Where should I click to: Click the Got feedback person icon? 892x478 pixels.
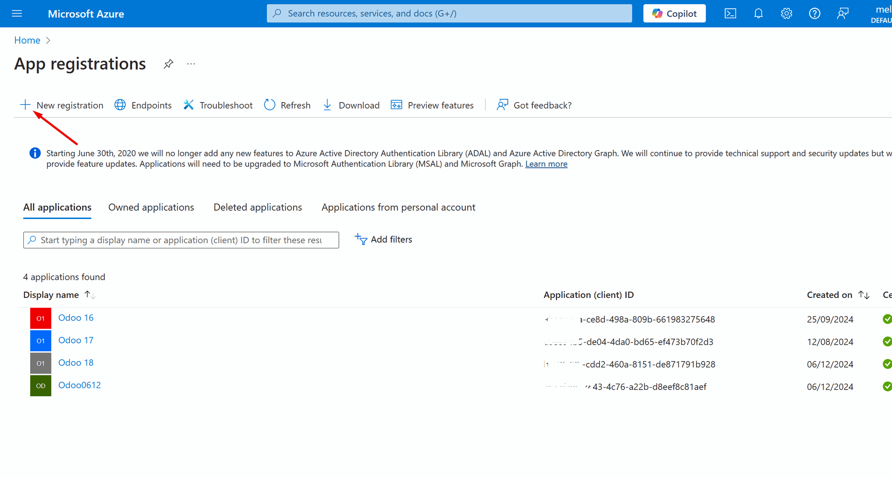502,105
